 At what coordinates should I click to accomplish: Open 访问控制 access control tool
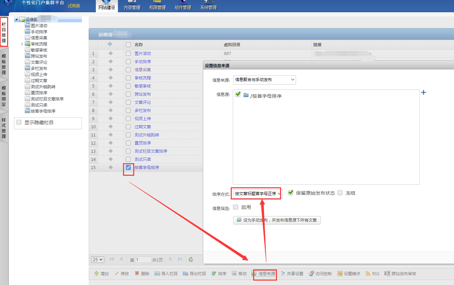coord(311,273)
